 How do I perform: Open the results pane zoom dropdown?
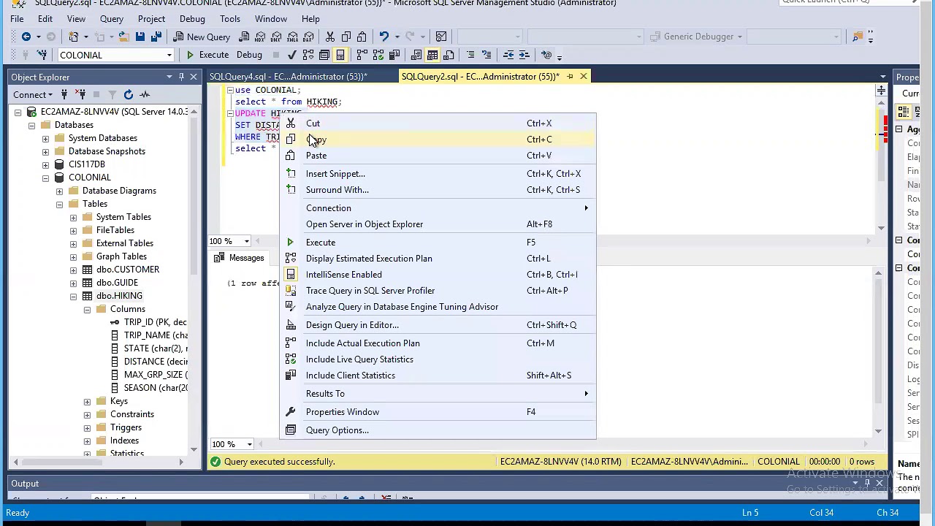[249, 444]
